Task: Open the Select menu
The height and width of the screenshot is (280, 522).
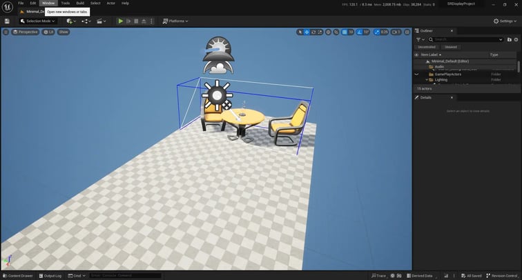Action: 95,3
